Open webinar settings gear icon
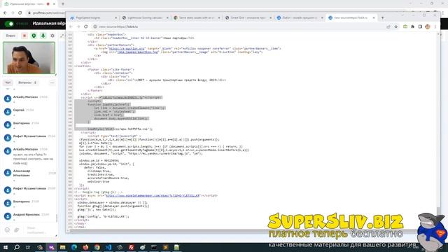 click(x=52, y=36)
